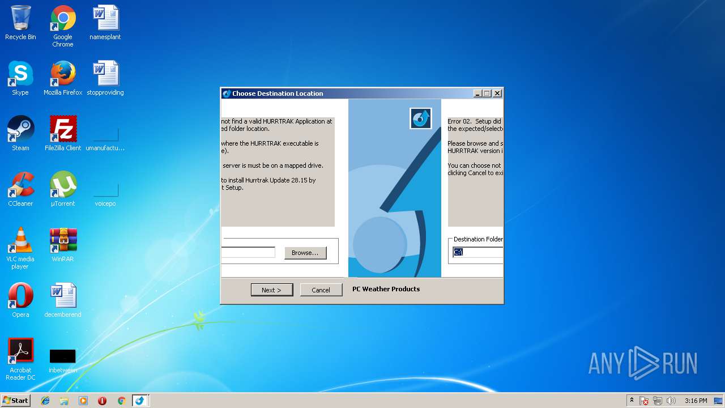
Task: Click the Choose Destination Location title
Action: coord(278,93)
